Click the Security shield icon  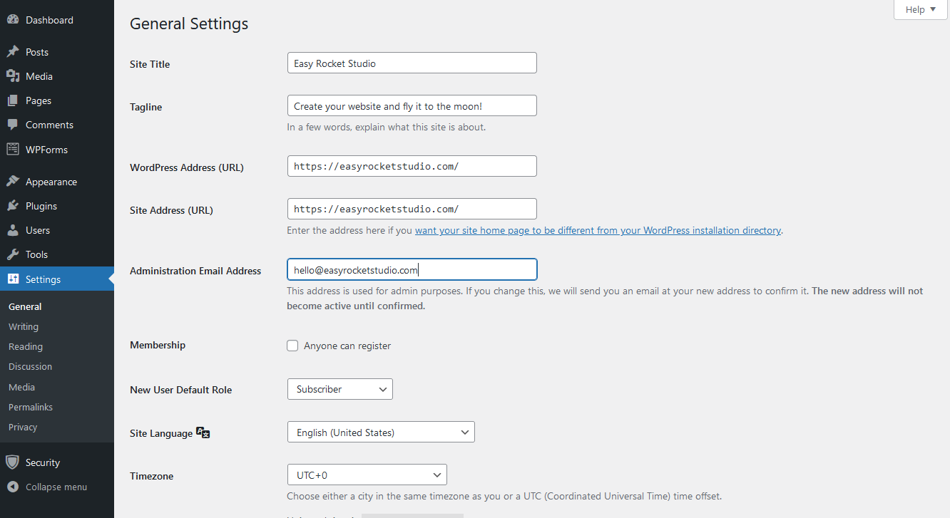point(12,462)
